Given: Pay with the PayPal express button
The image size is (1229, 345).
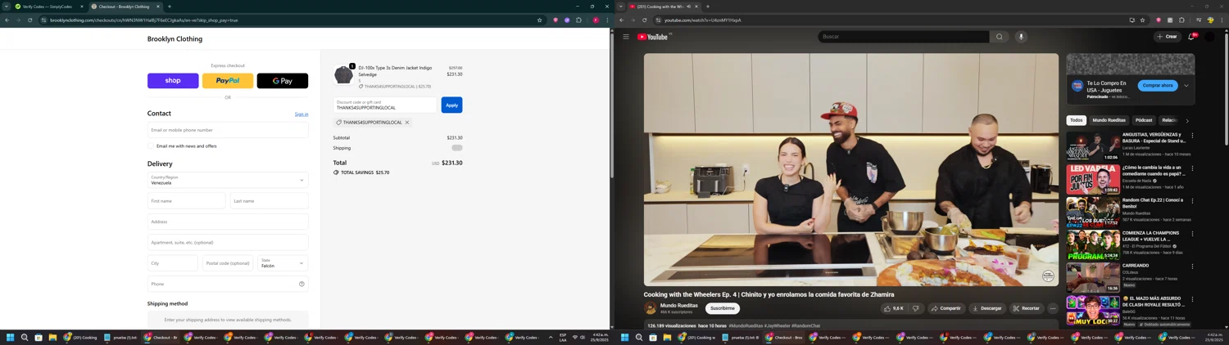Looking at the screenshot, I should point(228,81).
